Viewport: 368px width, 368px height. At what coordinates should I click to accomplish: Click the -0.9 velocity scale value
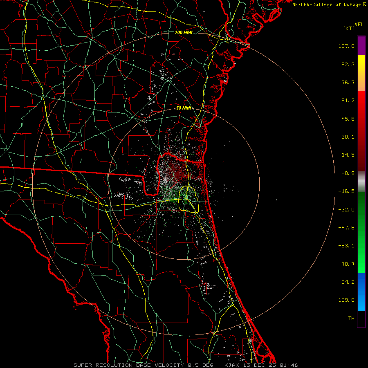point(348,173)
